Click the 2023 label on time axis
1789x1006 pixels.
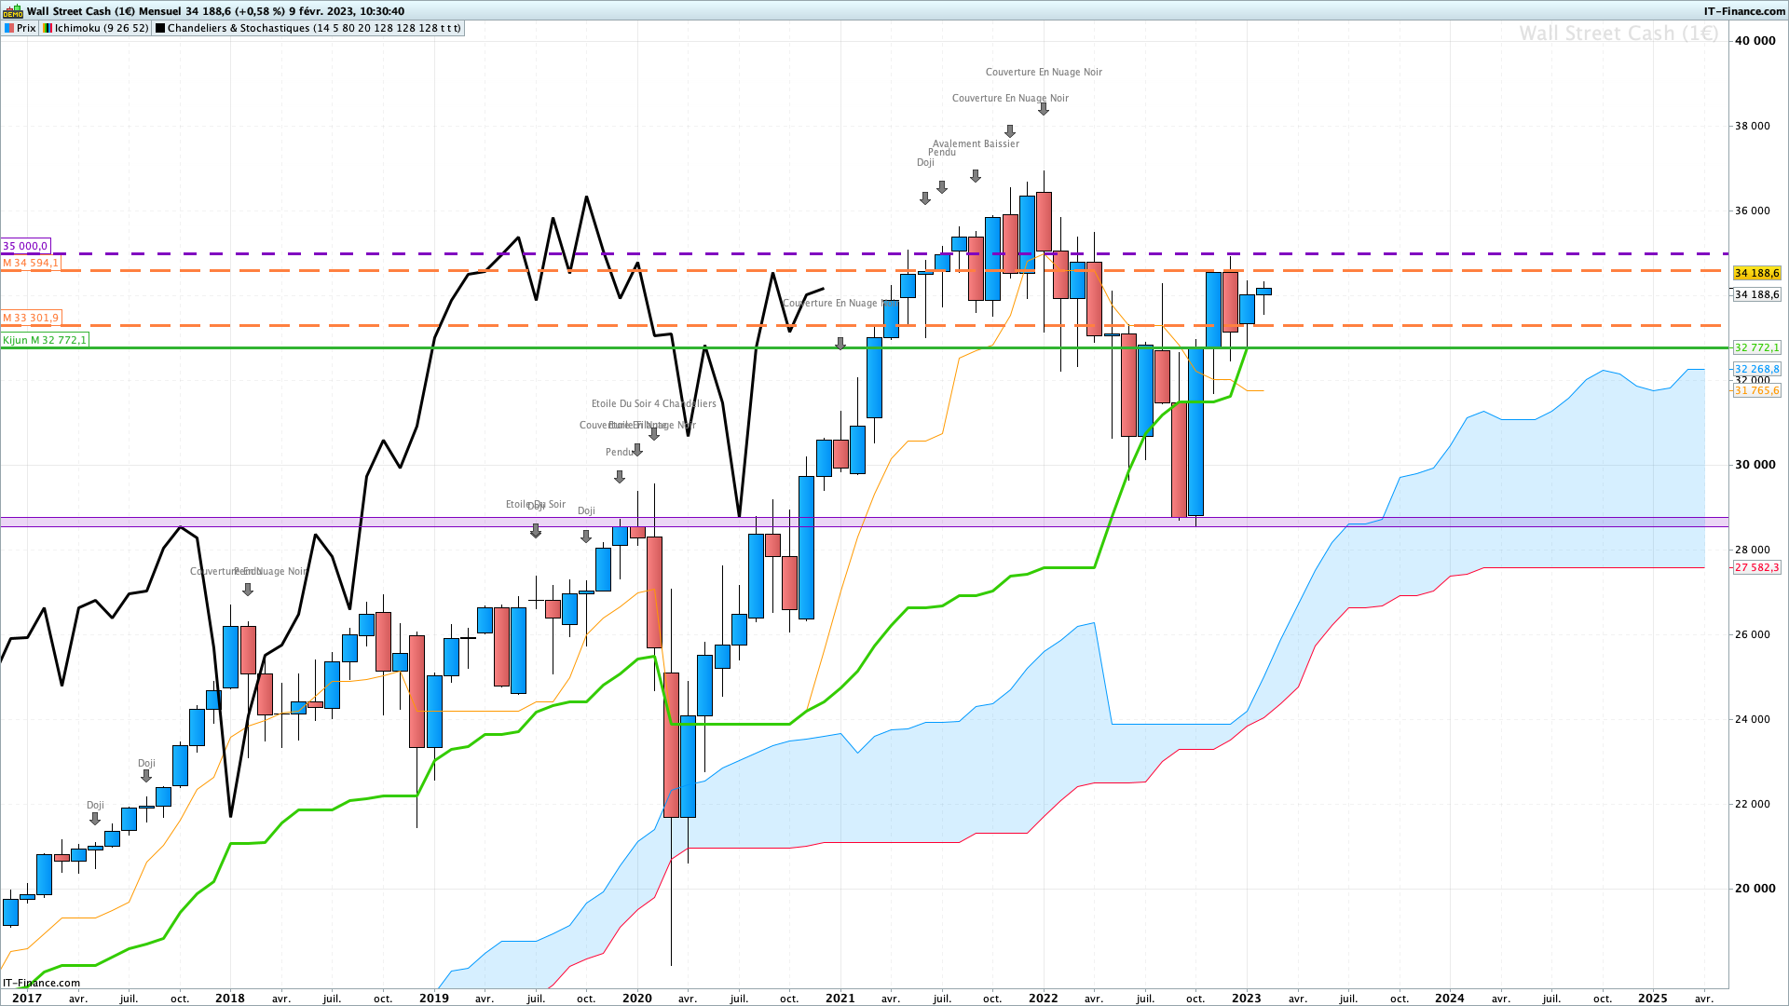pos(1247,998)
